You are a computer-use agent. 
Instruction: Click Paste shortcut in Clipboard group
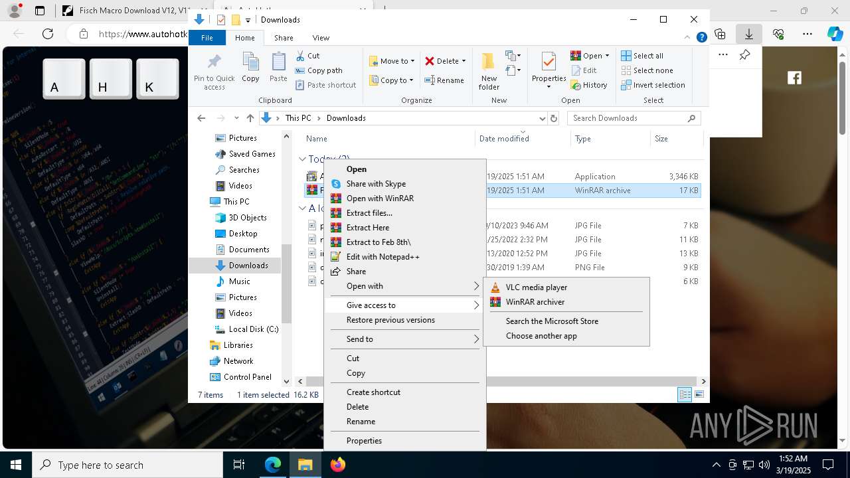[325, 85]
